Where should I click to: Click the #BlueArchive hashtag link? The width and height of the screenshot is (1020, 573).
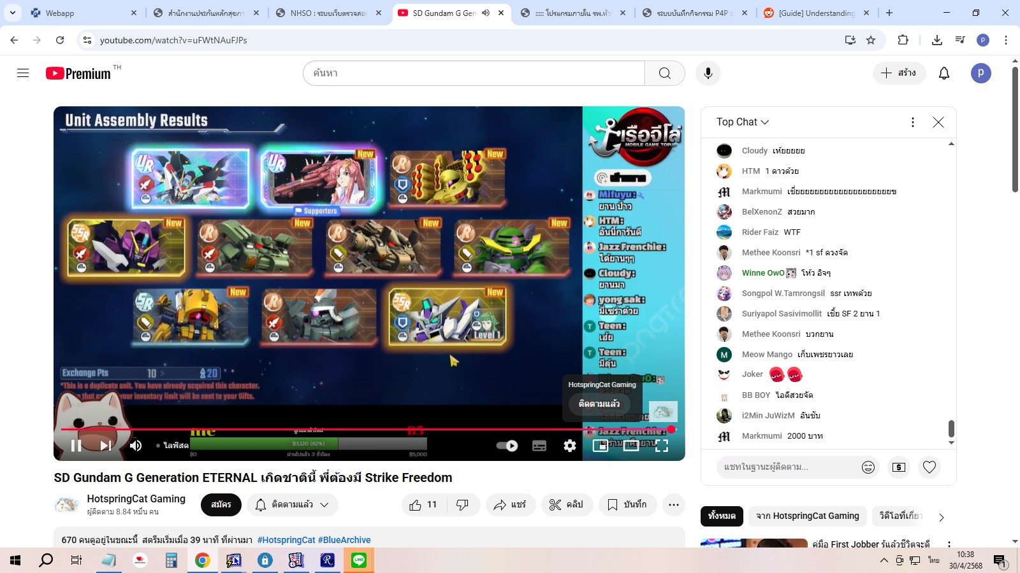coord(344,540)
